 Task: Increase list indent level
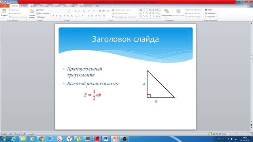[x=104, y=11]
